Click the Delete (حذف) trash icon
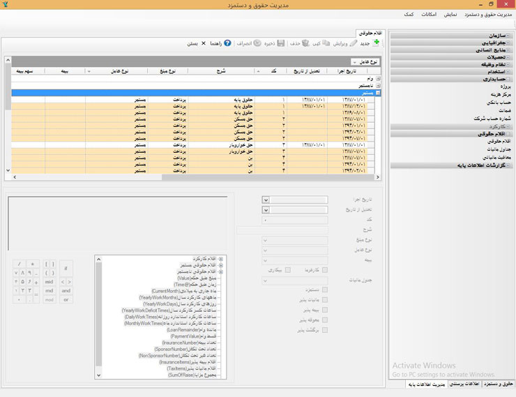The height and width of the screenshot is (397, 516). 305,43
